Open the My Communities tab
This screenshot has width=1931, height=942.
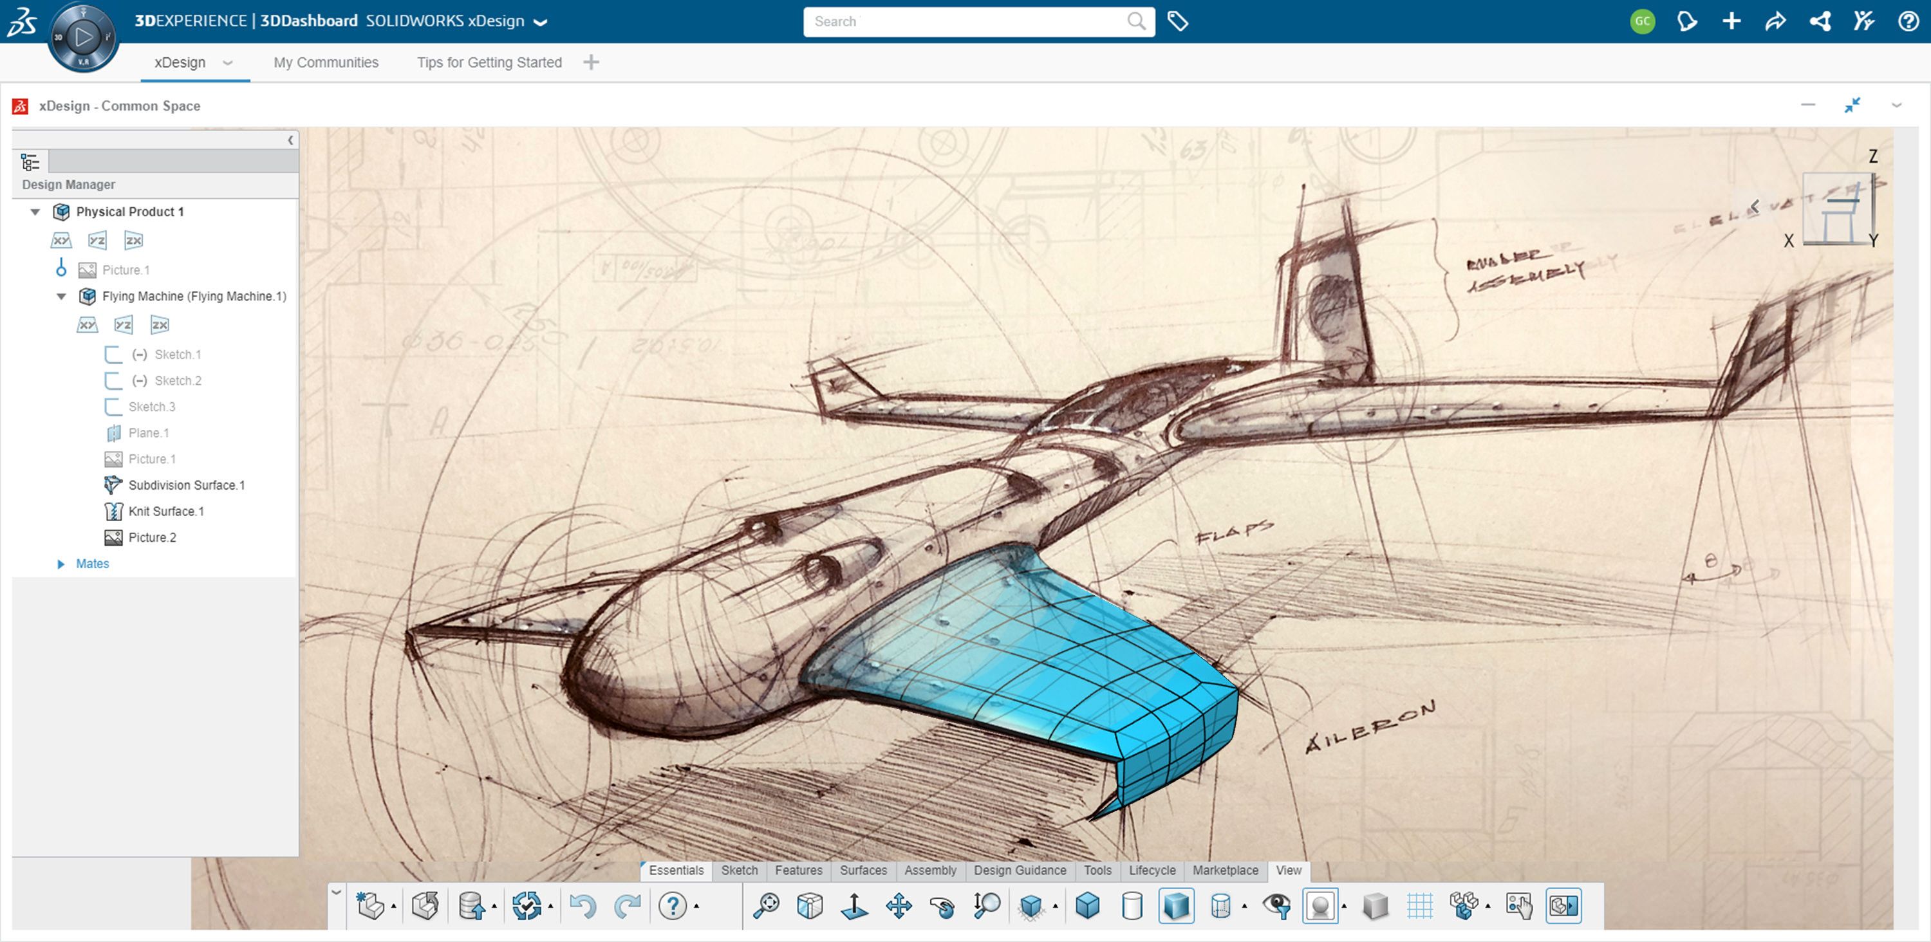[x=326, y=63]
